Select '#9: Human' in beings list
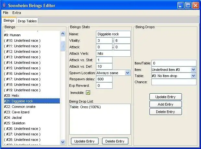The height and width of the screenshot is (149, 201). pos(32,35)
